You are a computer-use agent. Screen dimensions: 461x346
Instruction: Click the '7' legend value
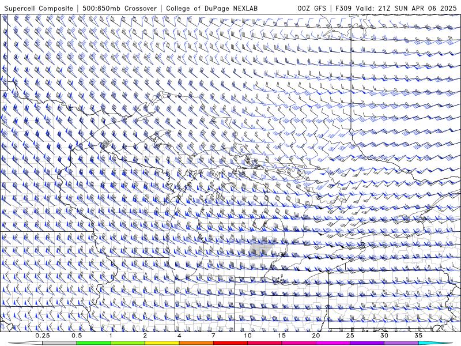tap(213, 336)
